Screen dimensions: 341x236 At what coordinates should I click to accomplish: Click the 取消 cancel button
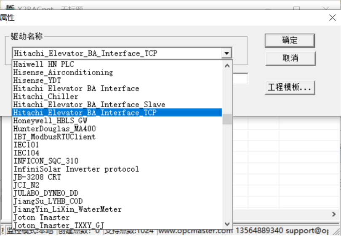[x=290, y=58]
